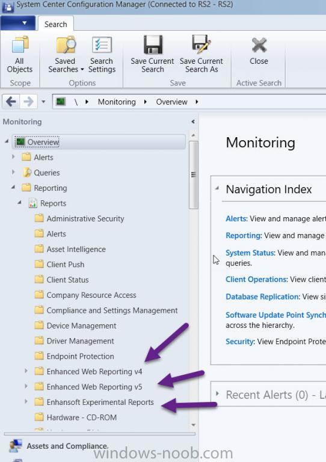Open the Alerts link in Navigation Index
326x462 pixels.
[x=236, y=218]
